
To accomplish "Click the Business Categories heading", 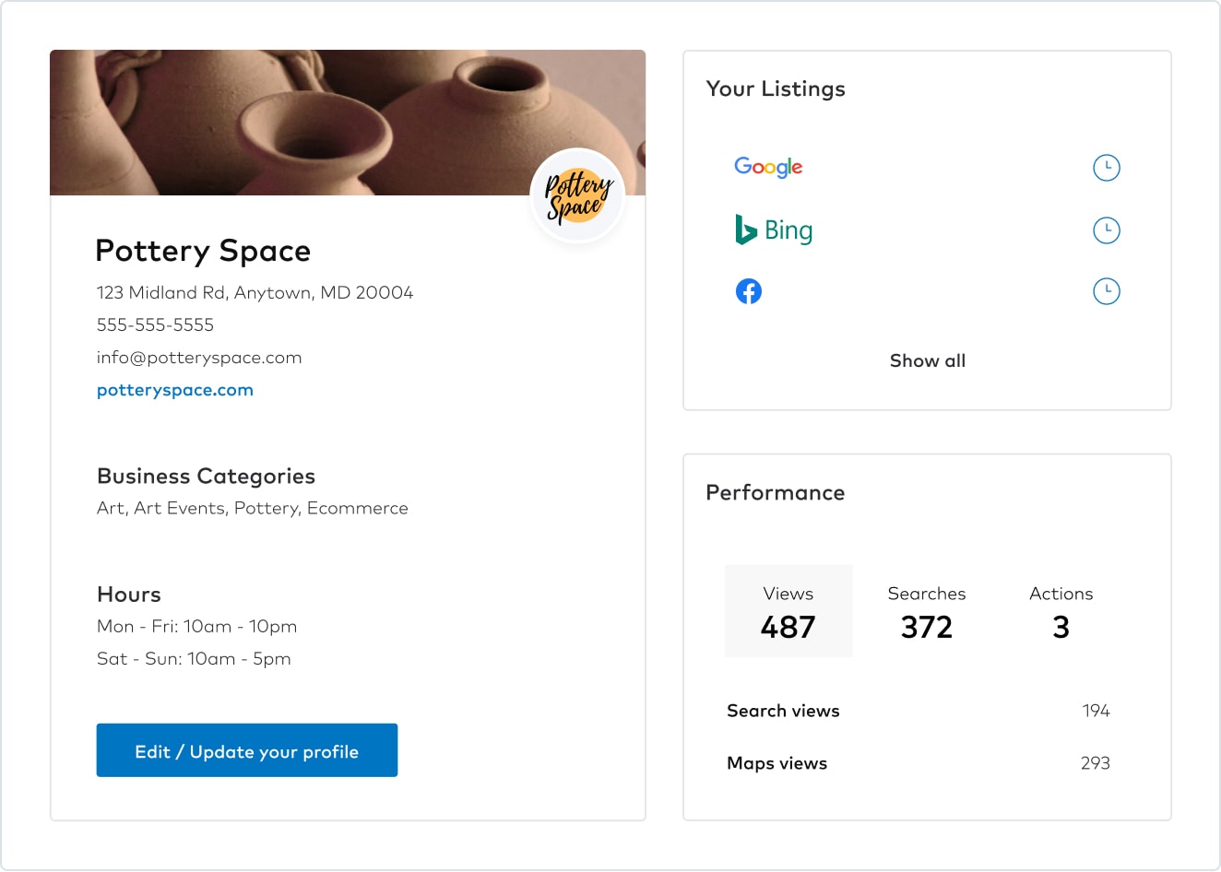I will (x=206, y=477).
